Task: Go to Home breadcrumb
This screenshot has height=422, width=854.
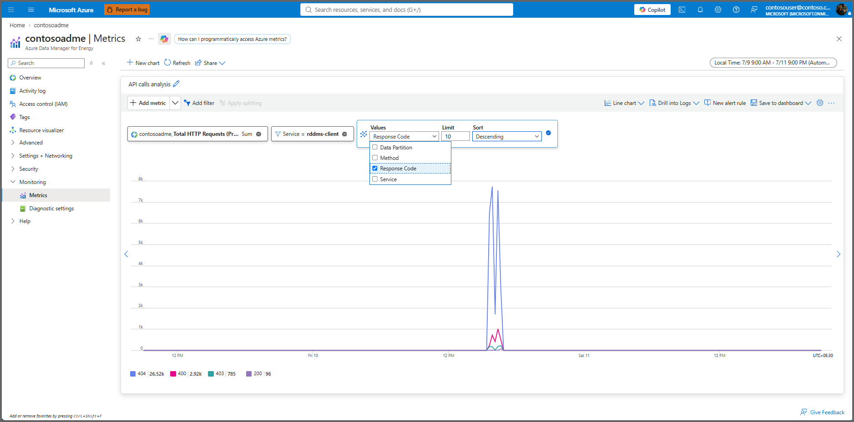Action: coord(17,25)
